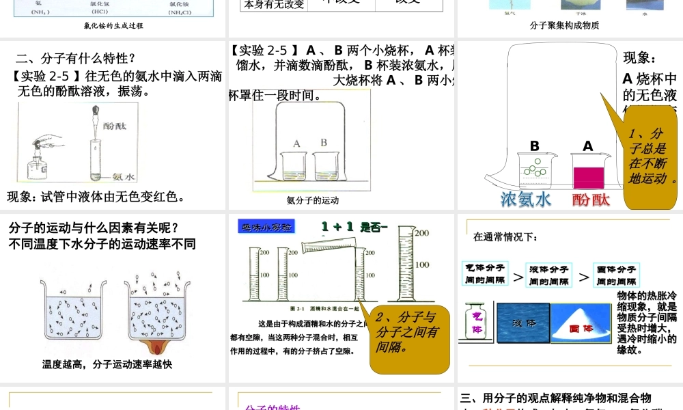Click the (HCl) label under 氯化氢
This screenshot has width=683, height=410.
[x=100, y=12]
